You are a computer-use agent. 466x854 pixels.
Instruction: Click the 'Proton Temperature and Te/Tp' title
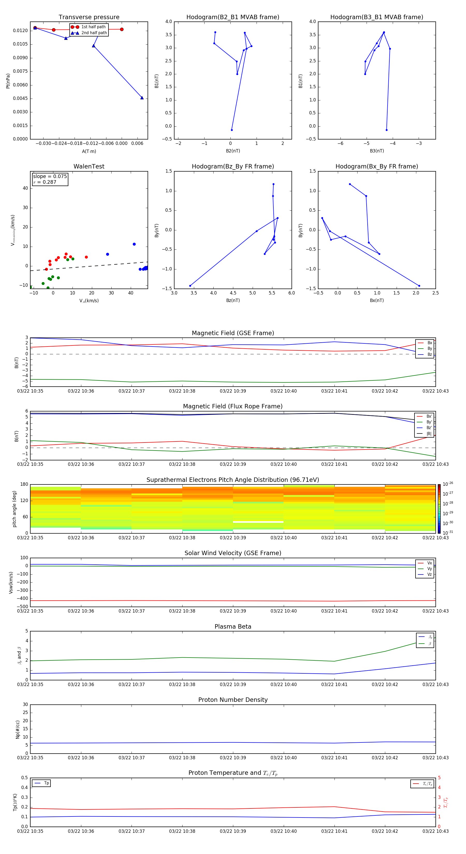[233, 773]
